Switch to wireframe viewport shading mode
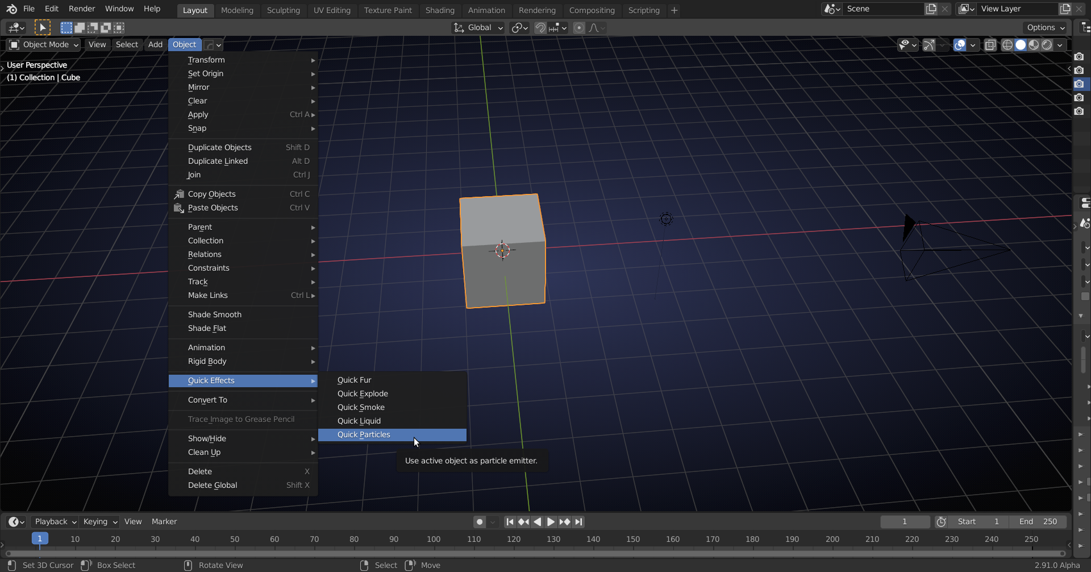Image resolution: width=1091 pixels, height=572 pixels. 1007,45
